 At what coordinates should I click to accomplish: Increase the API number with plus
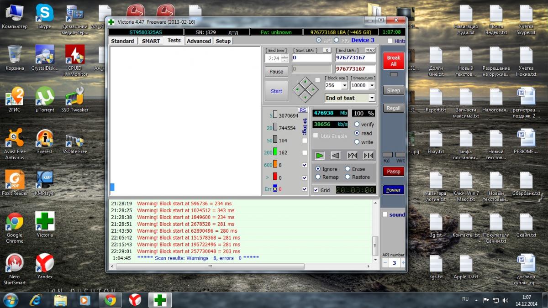(403, 263)
